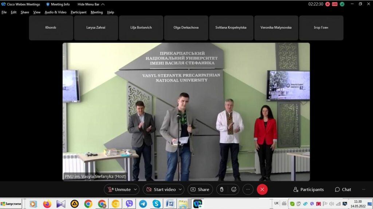Click the Meeting Info shield icon
Viewport: 373px width, 209px height.
(x=48, y=4)
